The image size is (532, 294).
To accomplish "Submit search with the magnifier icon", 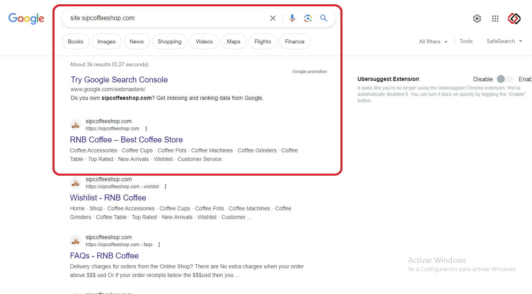I will [324, 18].
